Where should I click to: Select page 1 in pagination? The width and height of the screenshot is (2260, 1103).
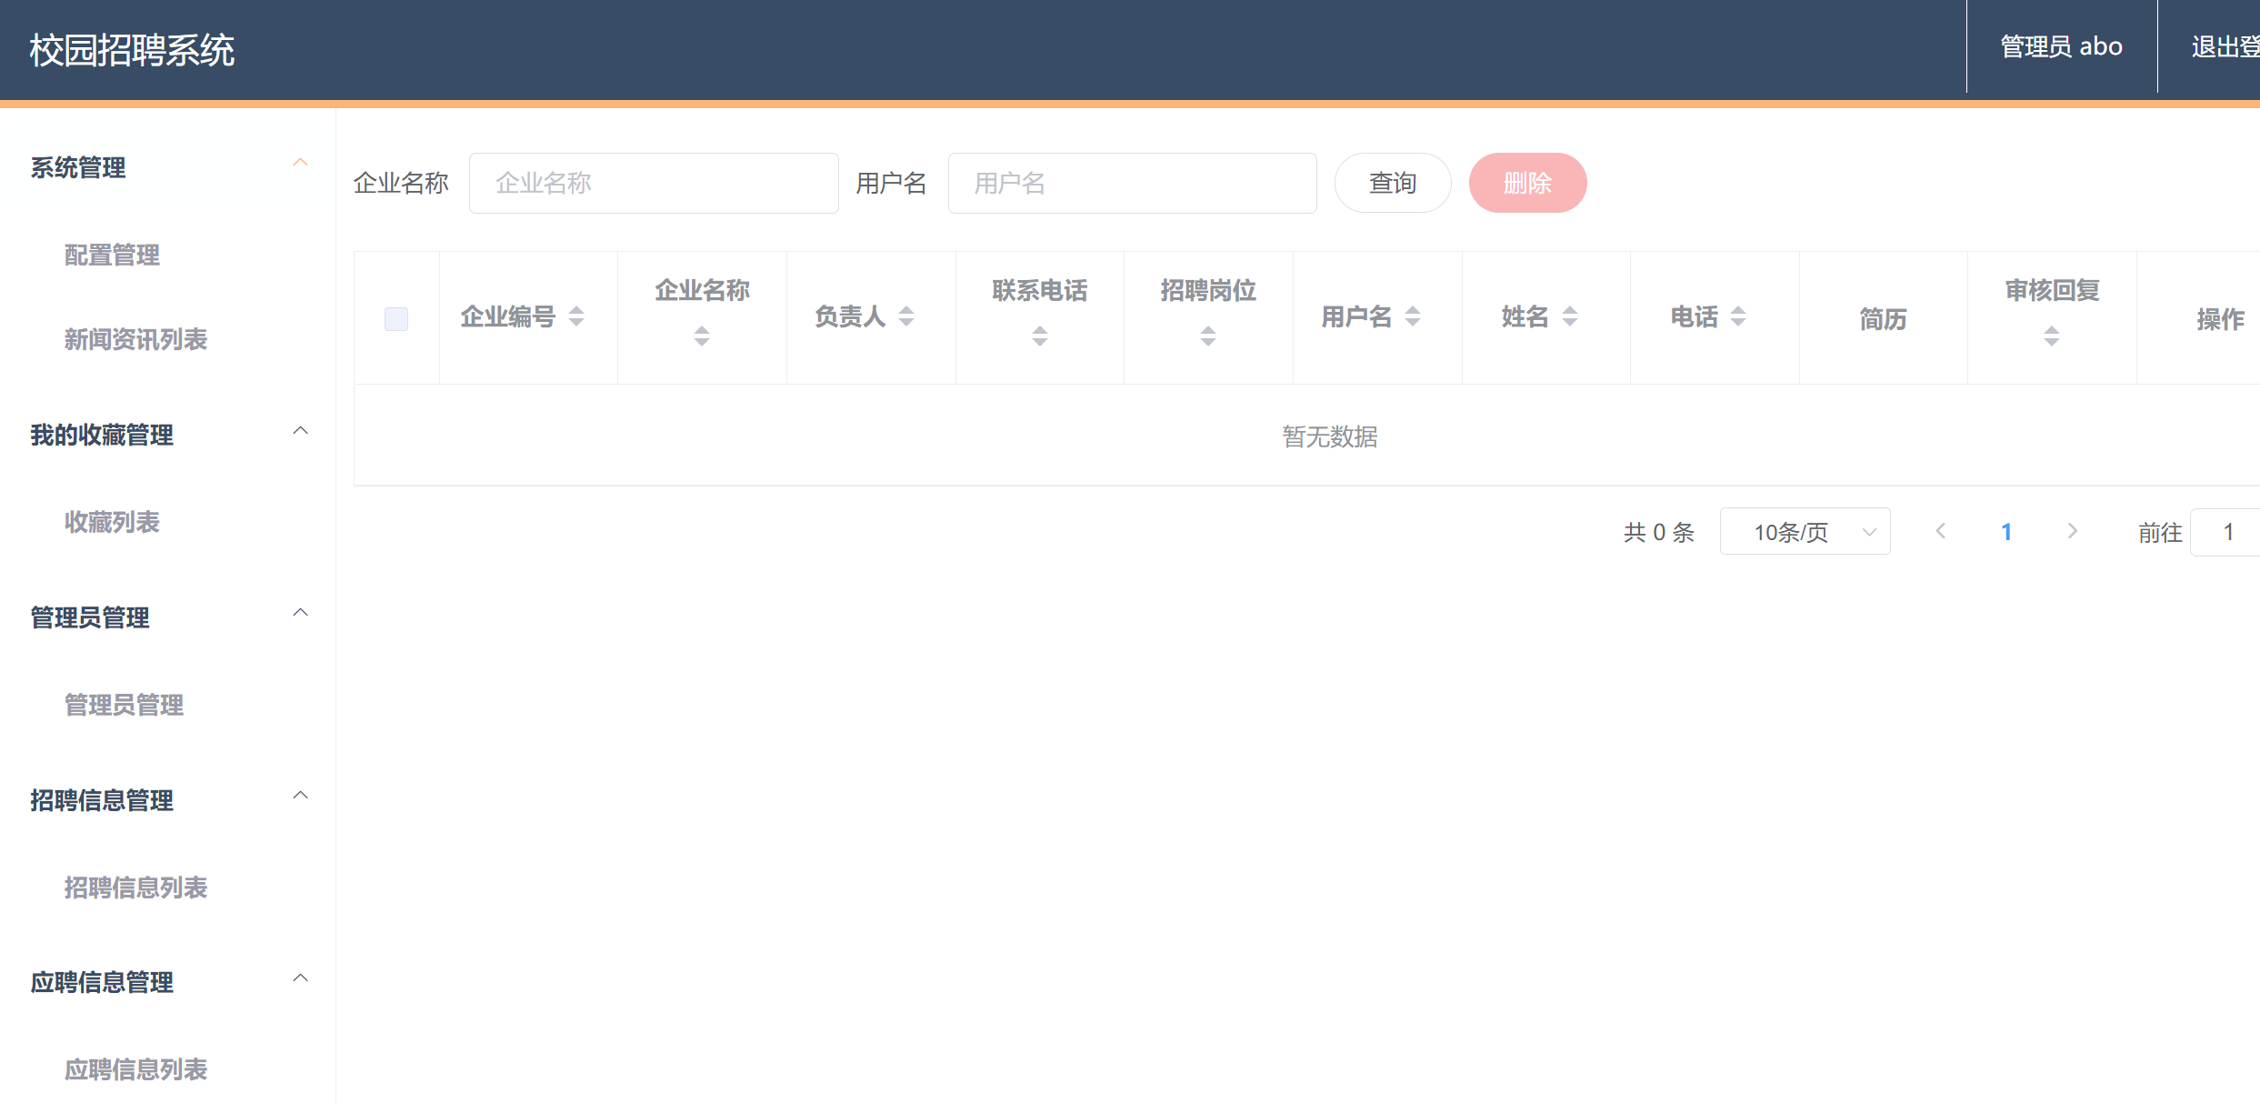click(x=2006, y=530)
